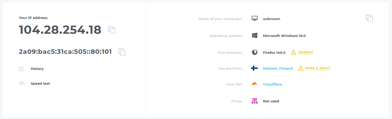
Task: Copy the IPv6 address
Action: point(122,52)
